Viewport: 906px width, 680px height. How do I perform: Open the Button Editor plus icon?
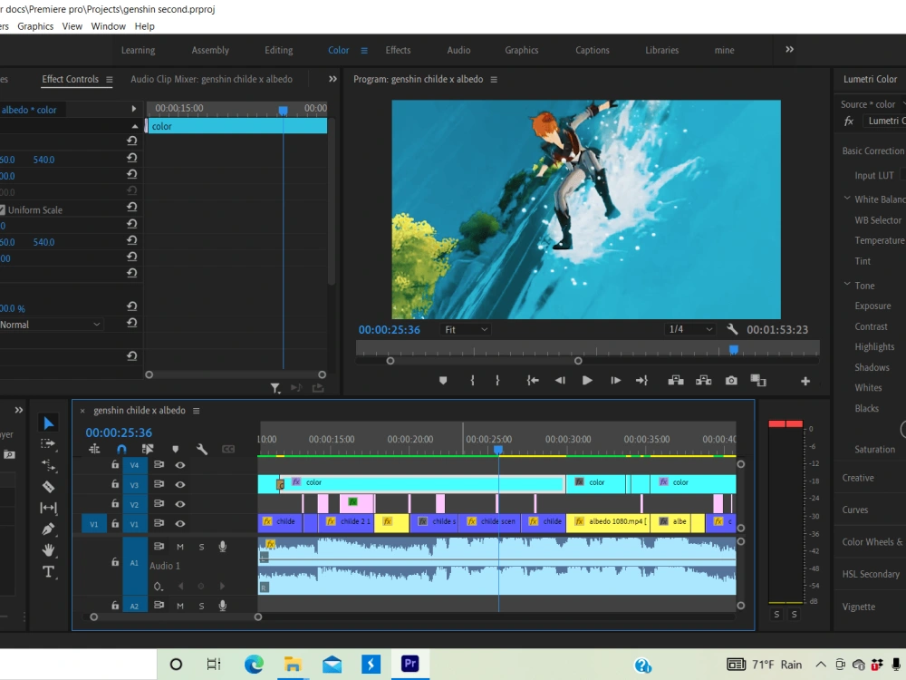coord(805,381)
